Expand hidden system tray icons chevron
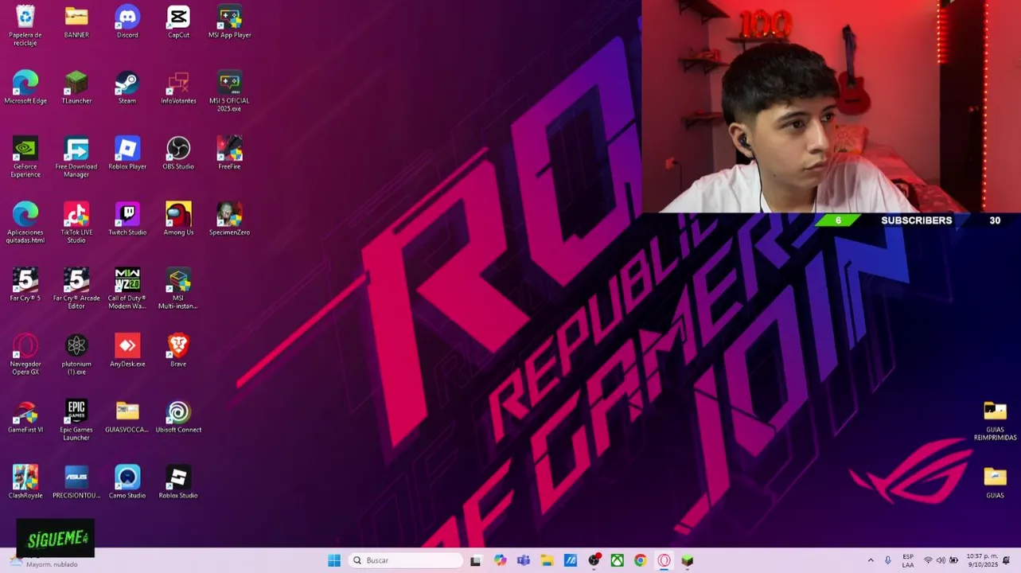This screenshot has width=1021, height=573. (x=871, y=560)
